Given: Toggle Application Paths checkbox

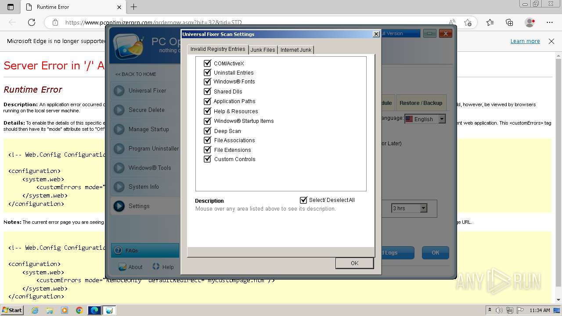Looking at the screenshot, I should tap(208, 101).
